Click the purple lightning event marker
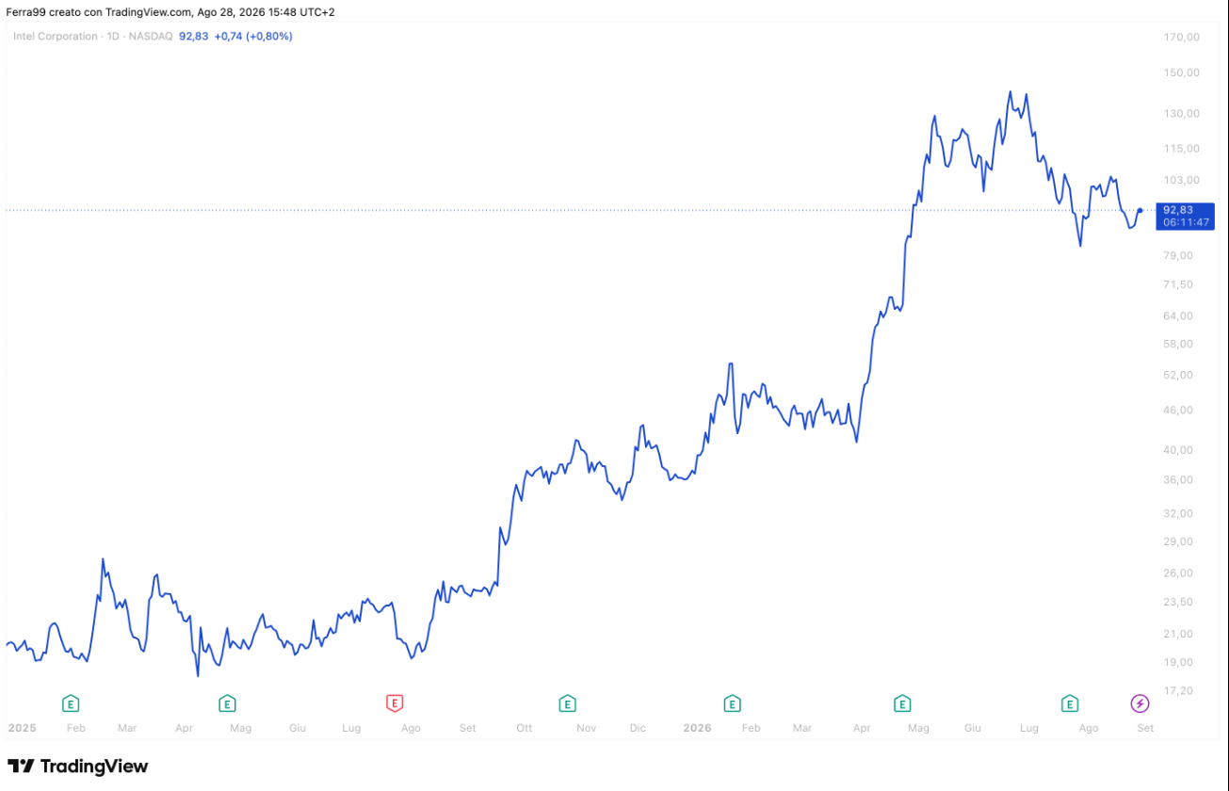Viewport: 1229px width, 791px height. point(1140,702)
